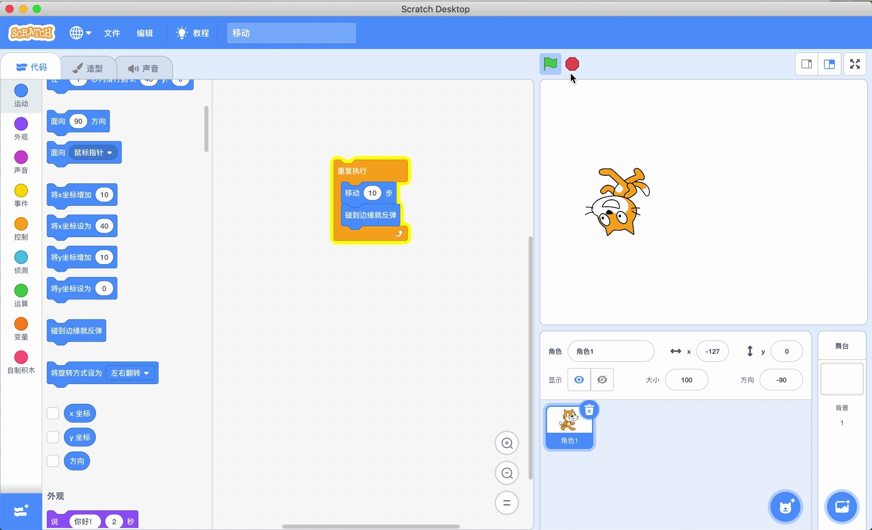Open the 教程 tutorials page
The image size is (872, 530).
(192, 33)
